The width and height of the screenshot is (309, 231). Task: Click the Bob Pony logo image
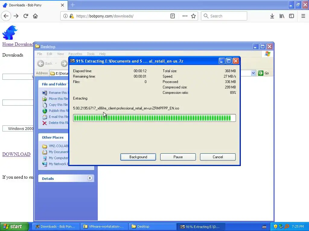click(x=10, y=32)
